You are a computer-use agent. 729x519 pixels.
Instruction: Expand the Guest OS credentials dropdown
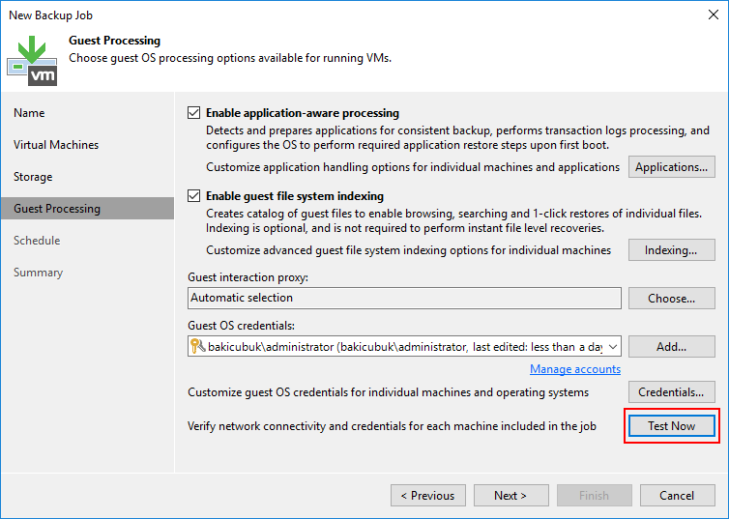(613, 346)
